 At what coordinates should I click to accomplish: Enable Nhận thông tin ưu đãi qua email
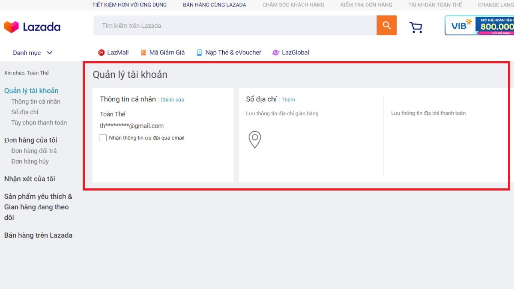coord(103,137)
